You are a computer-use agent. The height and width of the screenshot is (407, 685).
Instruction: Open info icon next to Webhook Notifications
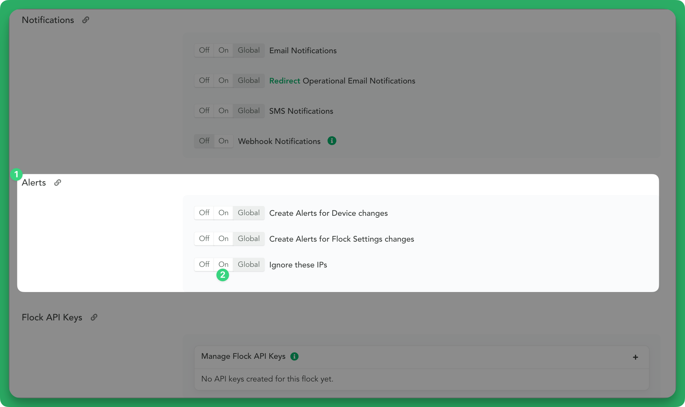coord(332,141)
